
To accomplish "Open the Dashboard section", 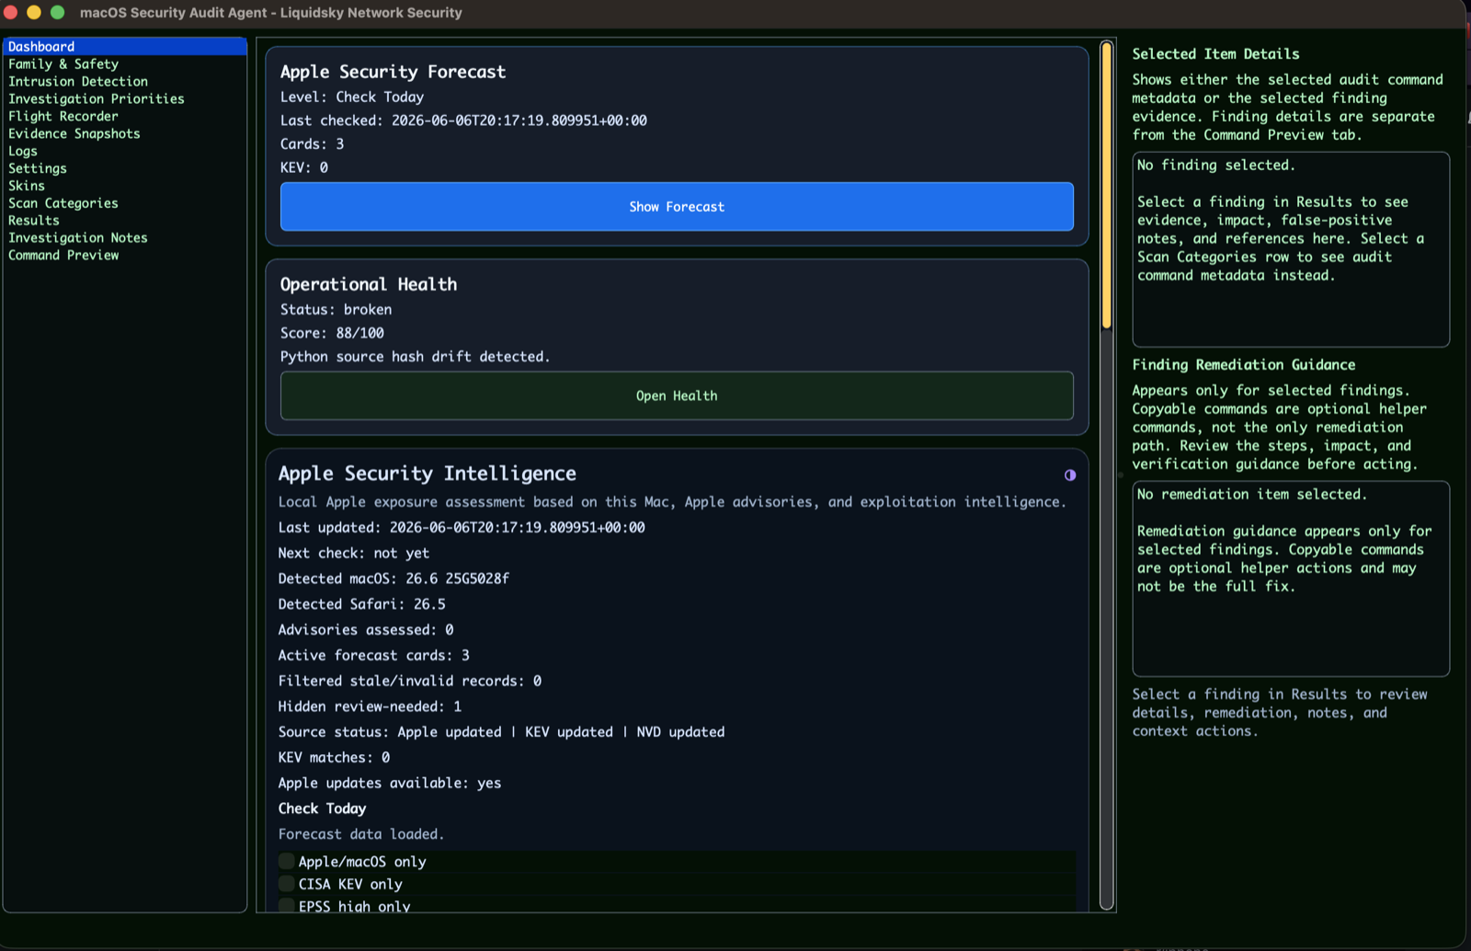I will (125, 46).
